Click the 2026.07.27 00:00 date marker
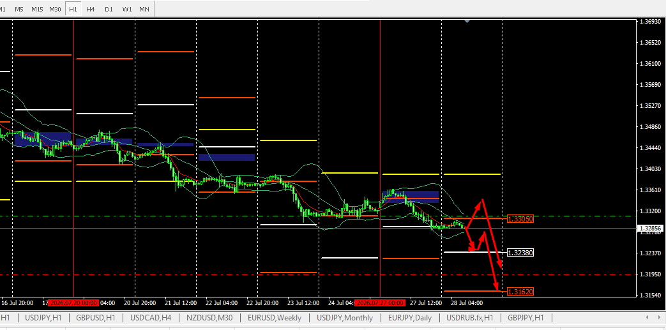 tap(380, 303)
